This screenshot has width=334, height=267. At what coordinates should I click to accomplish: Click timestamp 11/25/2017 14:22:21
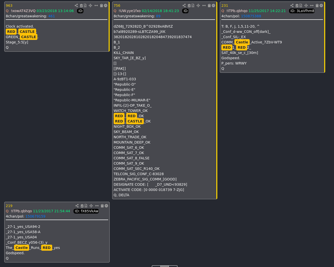coord(267,11)
